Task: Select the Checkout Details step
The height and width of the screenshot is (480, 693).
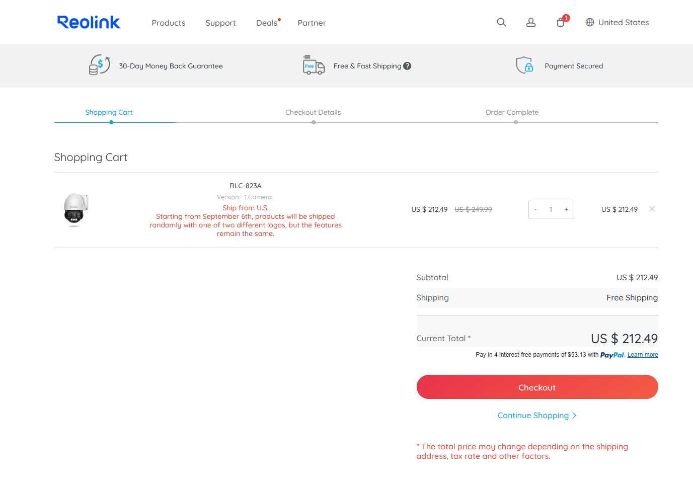Action: [313, 112]
